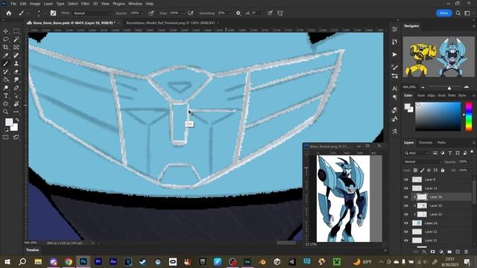Open the Filter menu

[x=85, y=4]
